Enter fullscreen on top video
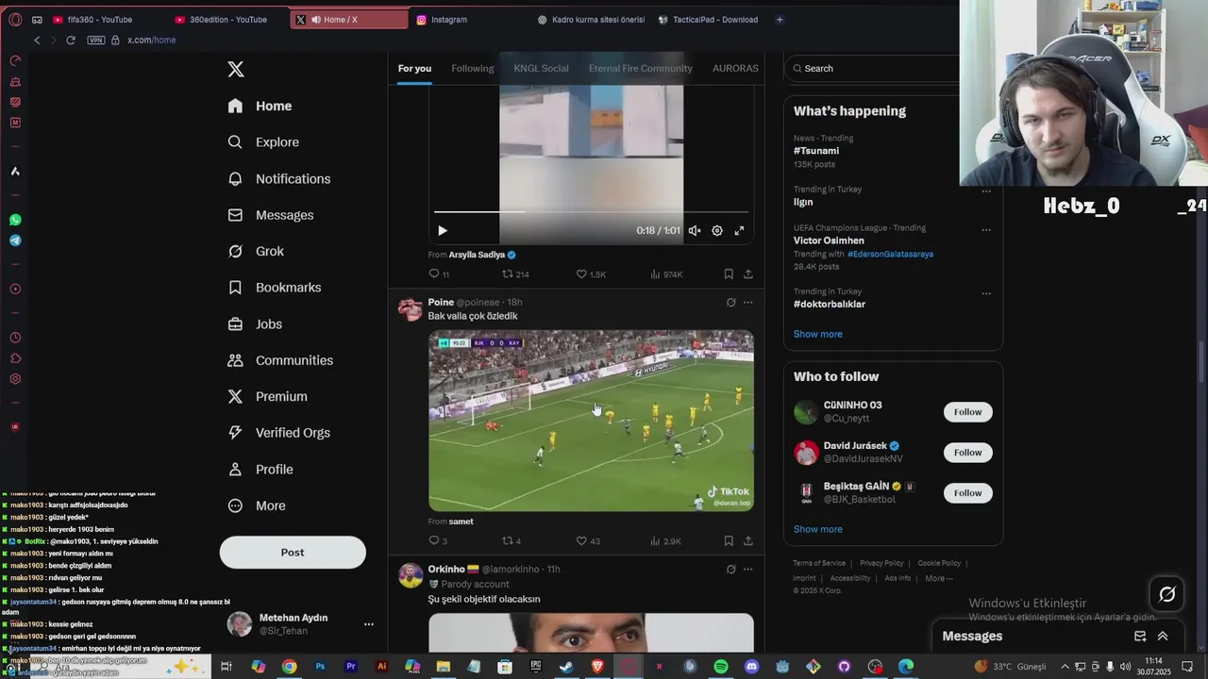The height and width of the screenshot is (679, 1208). (739, 230)
